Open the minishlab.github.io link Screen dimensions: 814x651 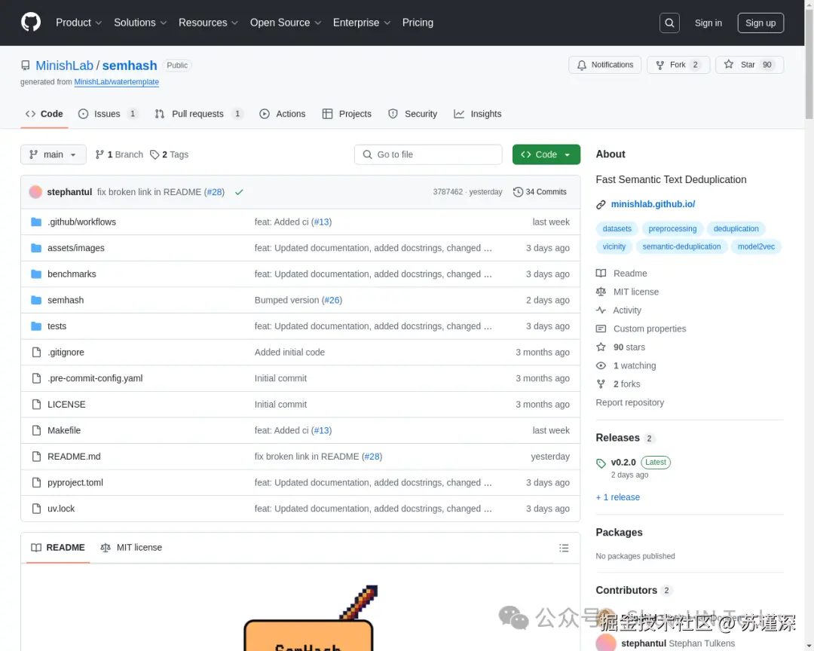click(x=653, y=204)
